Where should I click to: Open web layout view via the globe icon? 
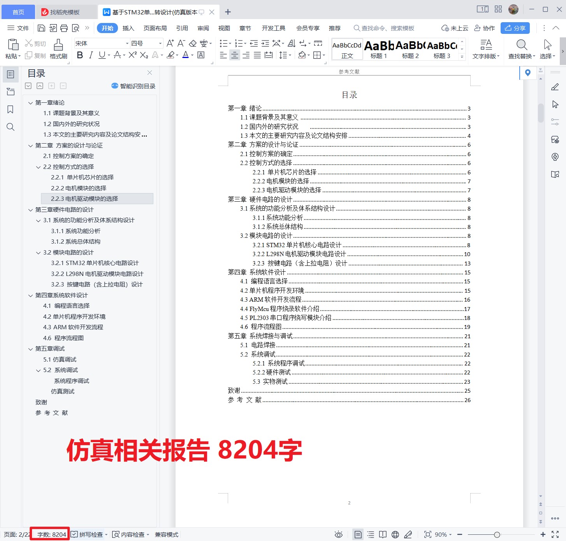click(x=395, y=534)
